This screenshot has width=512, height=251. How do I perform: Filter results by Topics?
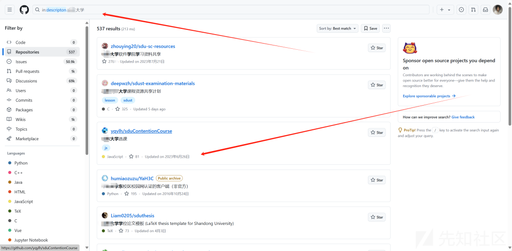[x=42, y=129]
